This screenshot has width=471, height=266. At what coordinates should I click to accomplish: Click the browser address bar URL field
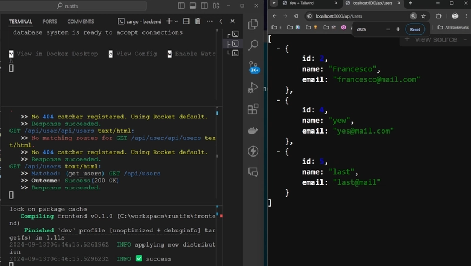[x=360, y=16]
